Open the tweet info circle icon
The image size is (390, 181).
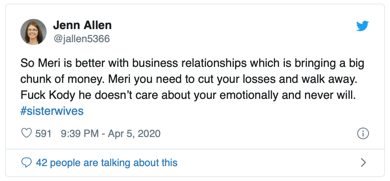(x=363, y=134)
